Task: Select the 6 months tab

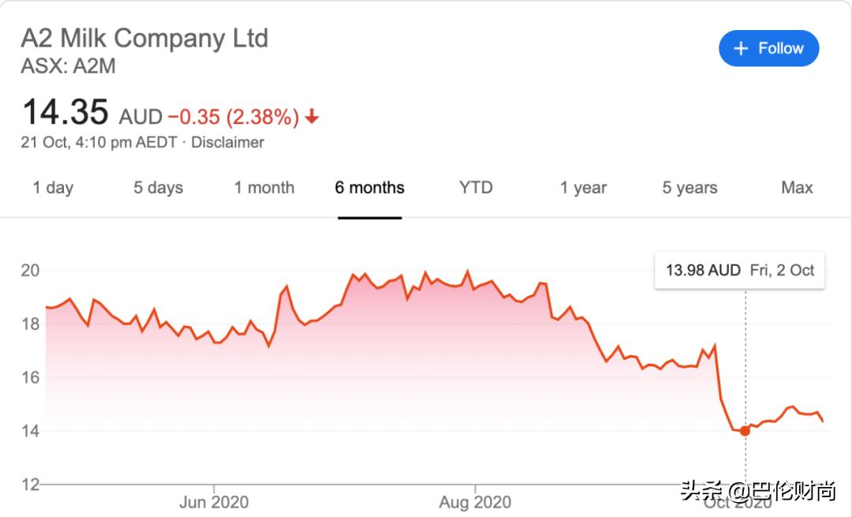Action: click(369, 188)
